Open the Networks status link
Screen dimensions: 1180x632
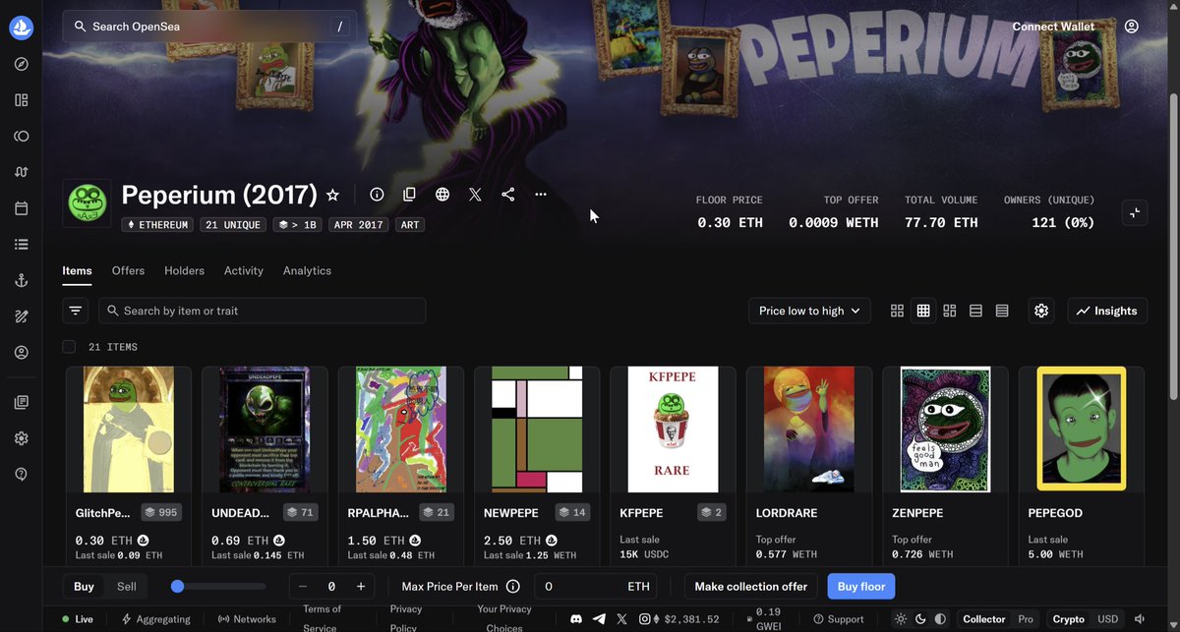pyautogui.click(x=247, y=619)
